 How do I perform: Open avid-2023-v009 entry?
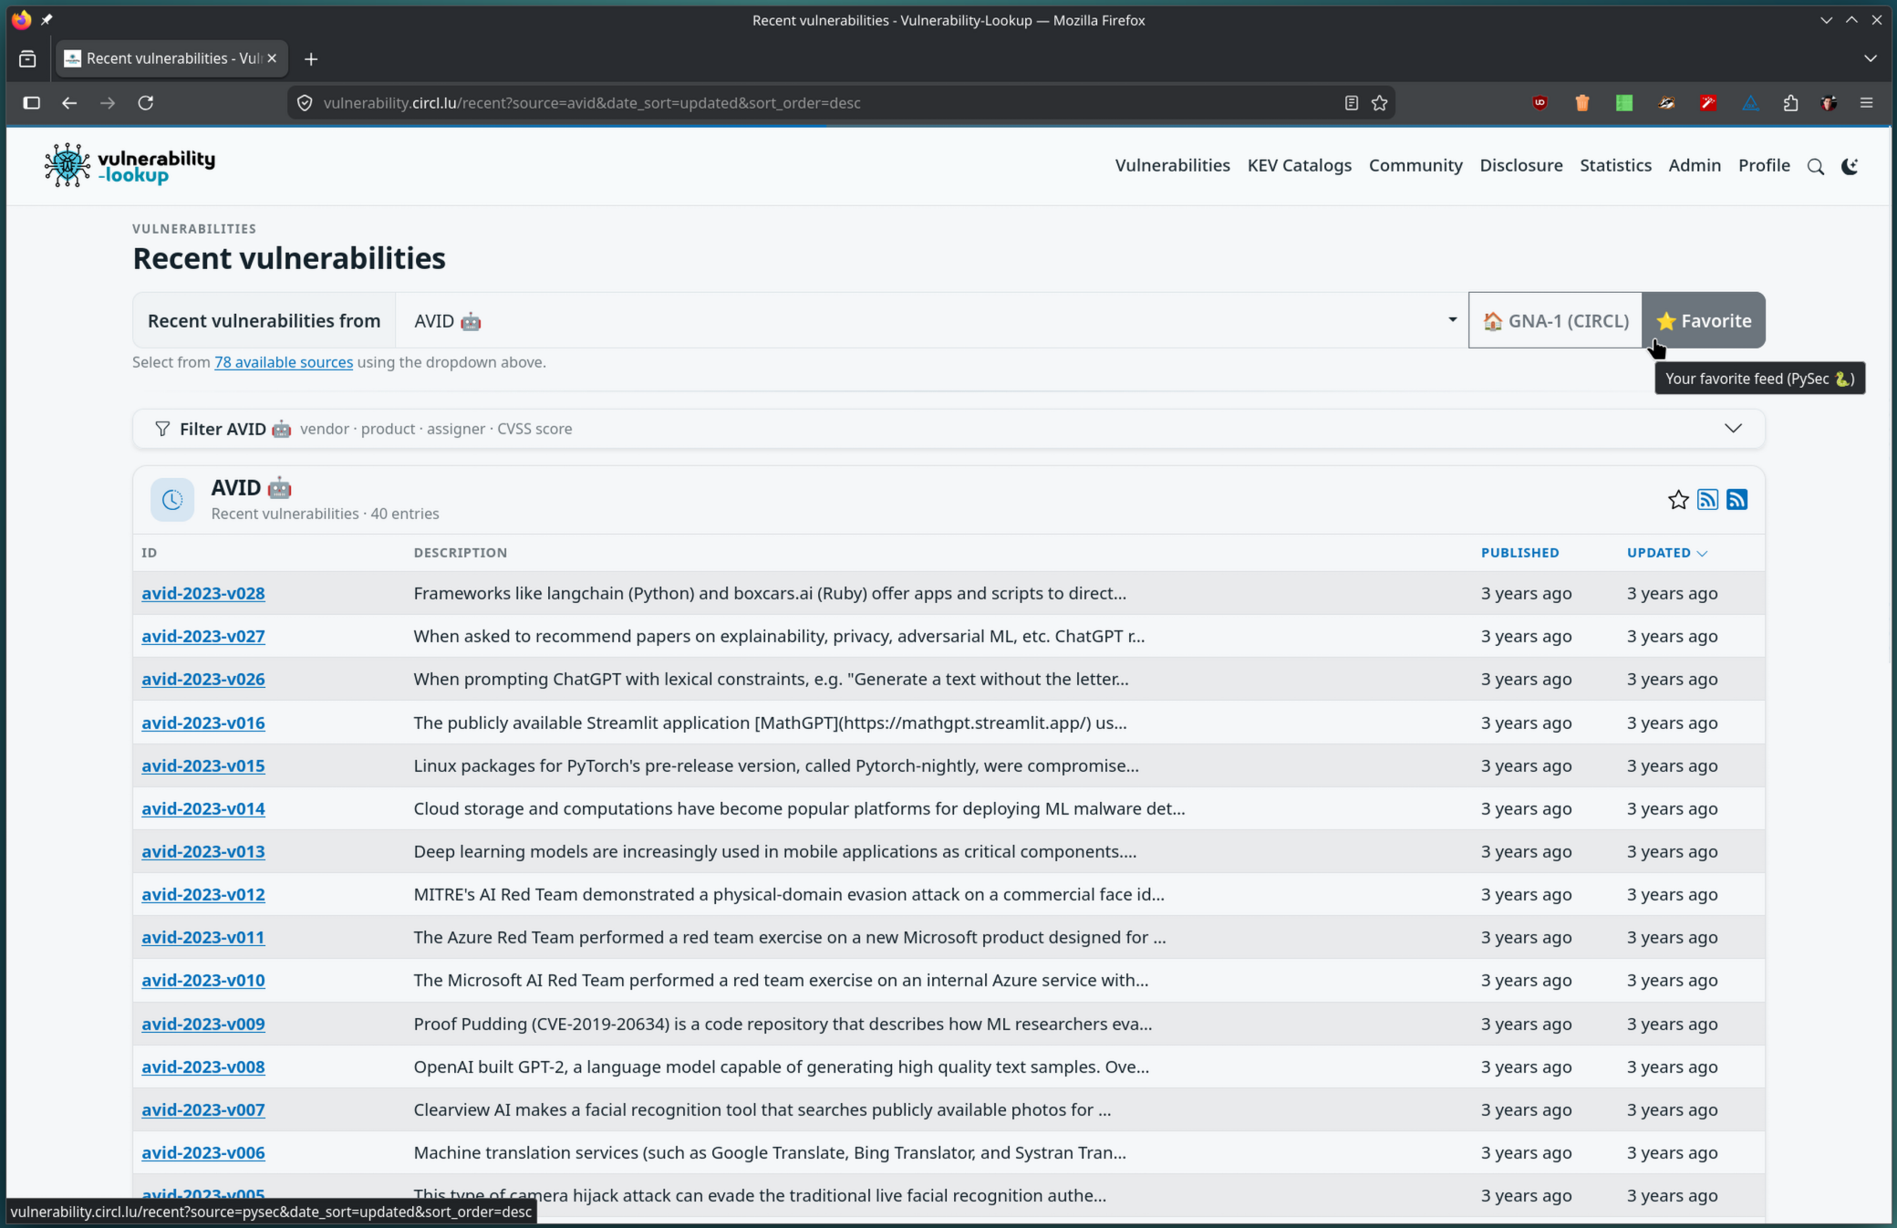pyautogui.click(x=203, y=1024)
